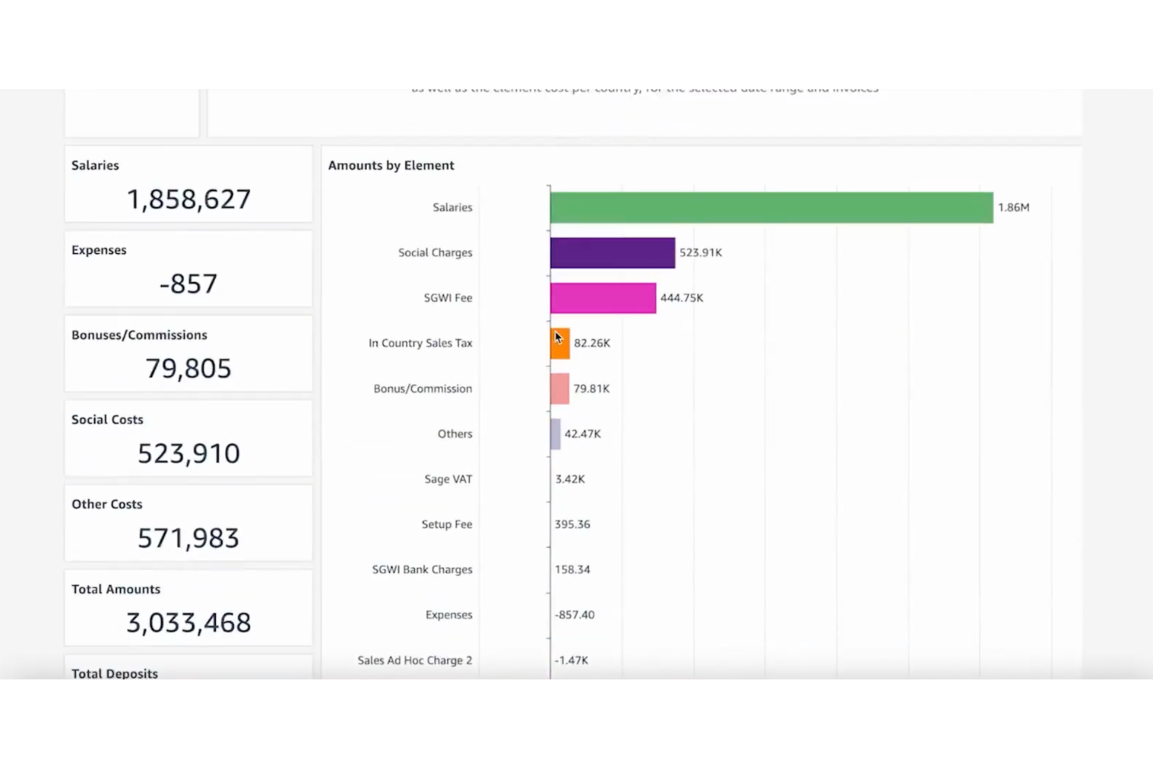Click the magenta SGWI Fee bar
Image resolution: width=1153 pixels, height=769 pixels.
[603, 298]
